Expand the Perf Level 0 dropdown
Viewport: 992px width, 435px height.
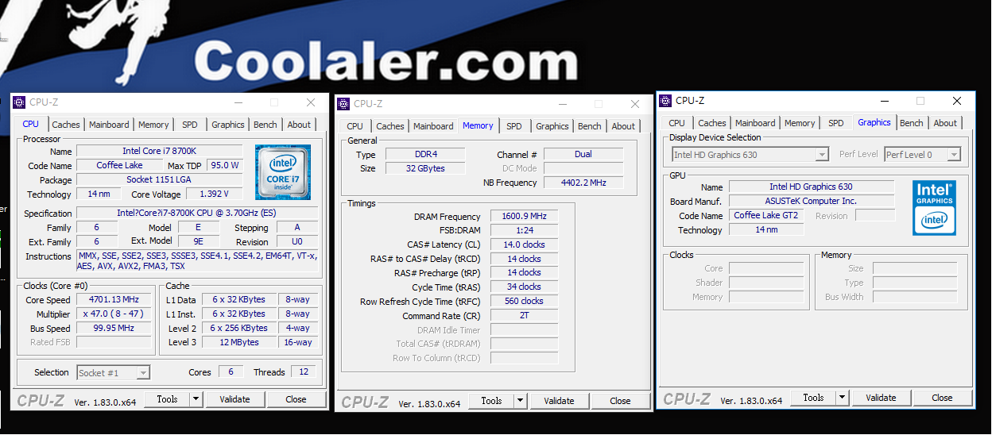(x=954, y=155)
